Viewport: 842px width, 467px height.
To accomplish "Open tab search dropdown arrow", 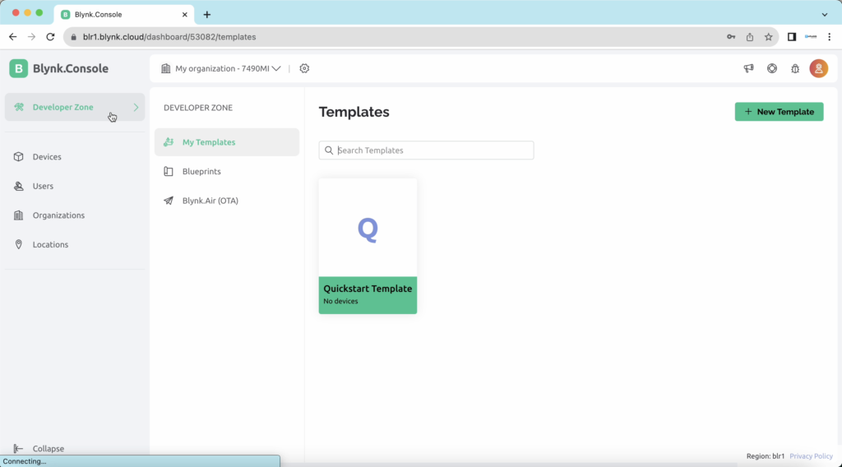I will click(825, 15).
